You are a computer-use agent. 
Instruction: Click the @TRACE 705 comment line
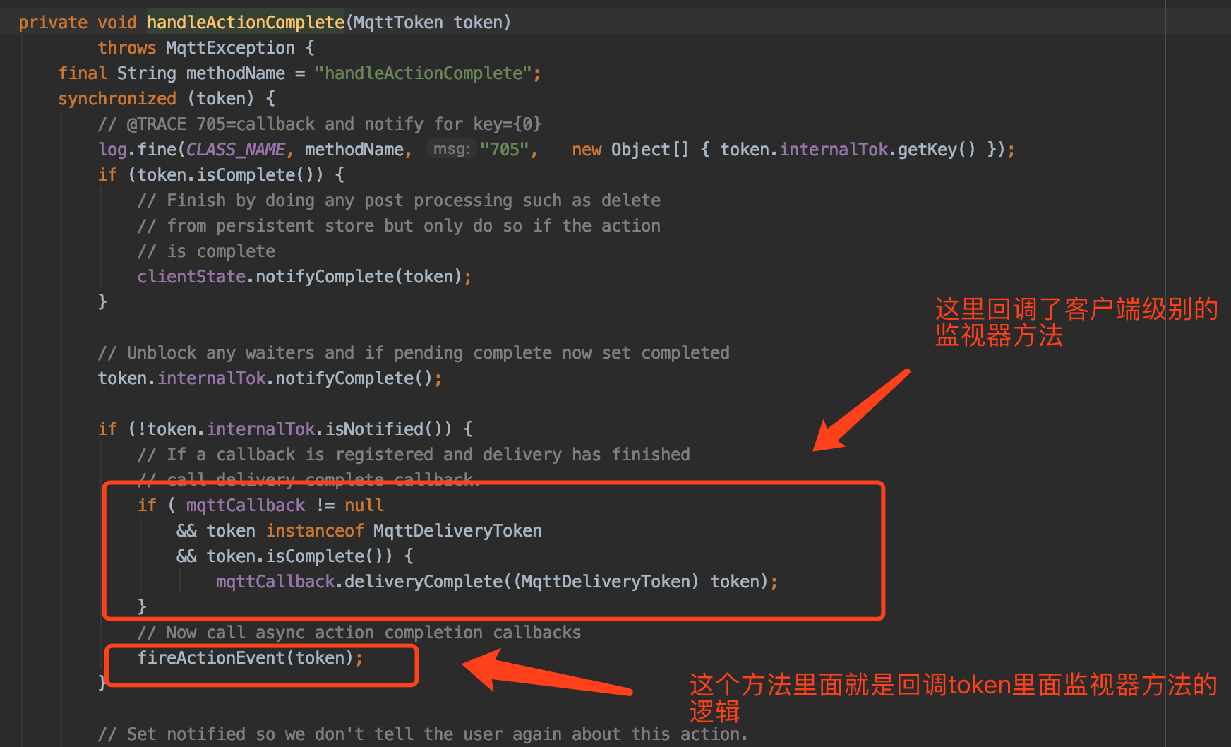319,124
